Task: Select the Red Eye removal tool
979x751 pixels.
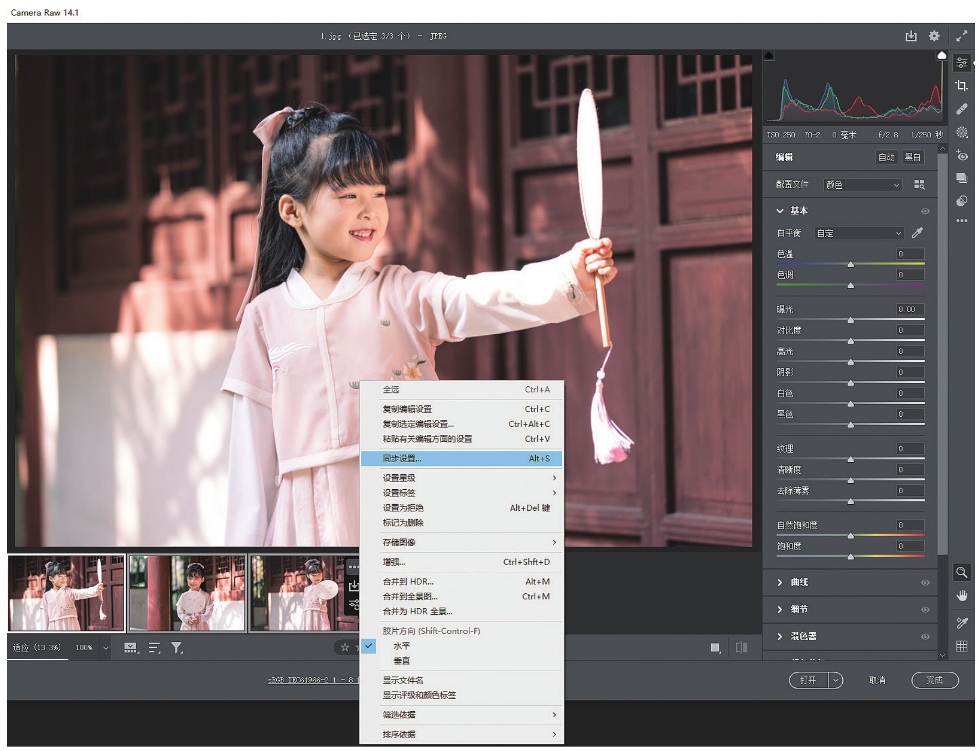Action: point(962,156)
